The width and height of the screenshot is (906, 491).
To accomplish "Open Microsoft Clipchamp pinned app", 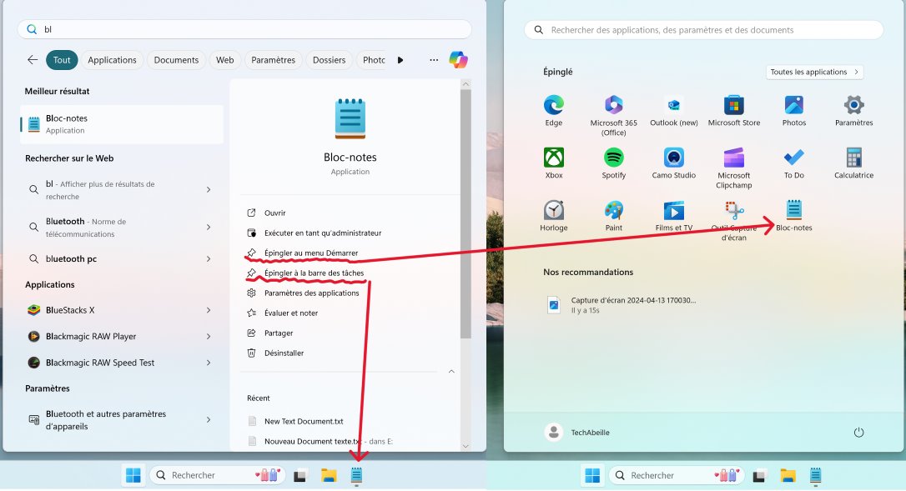I will (x=734, y=158).
